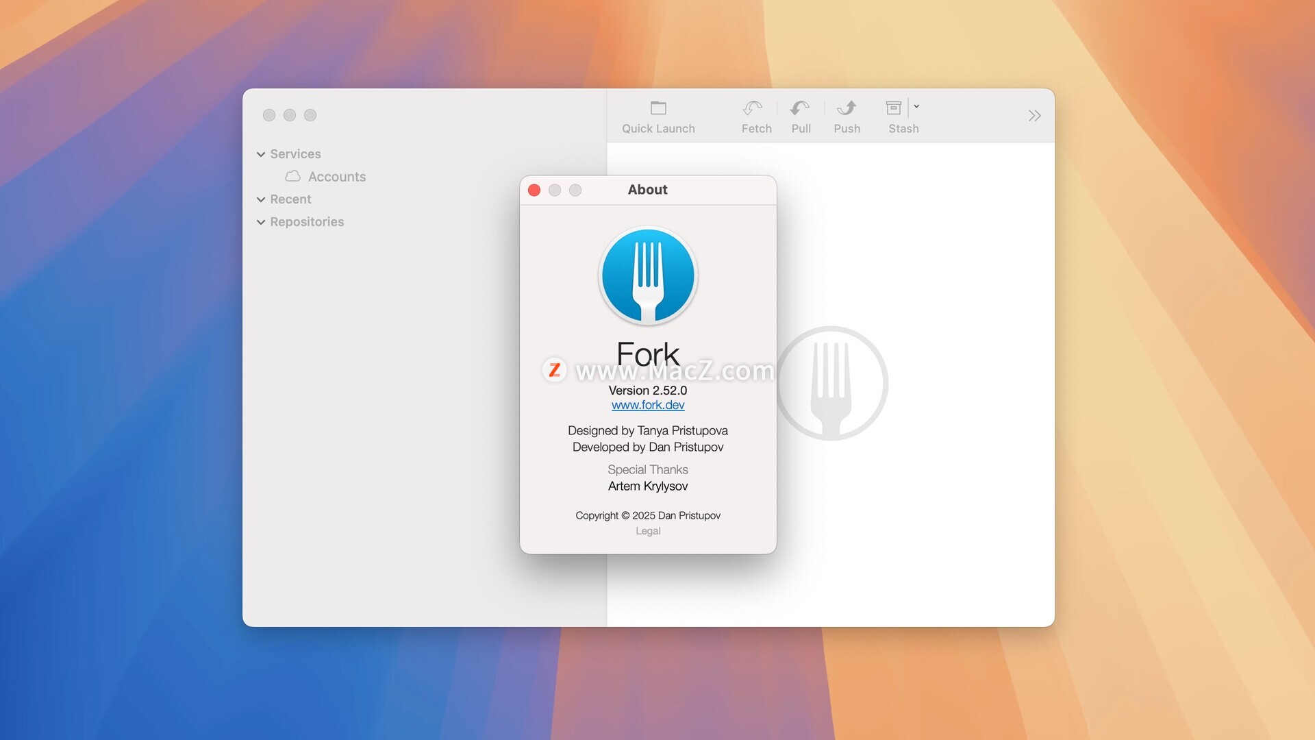Viewport: 1315px width, 740px height.
Task: Push commits with the Push icon
Action: [847, 108]
